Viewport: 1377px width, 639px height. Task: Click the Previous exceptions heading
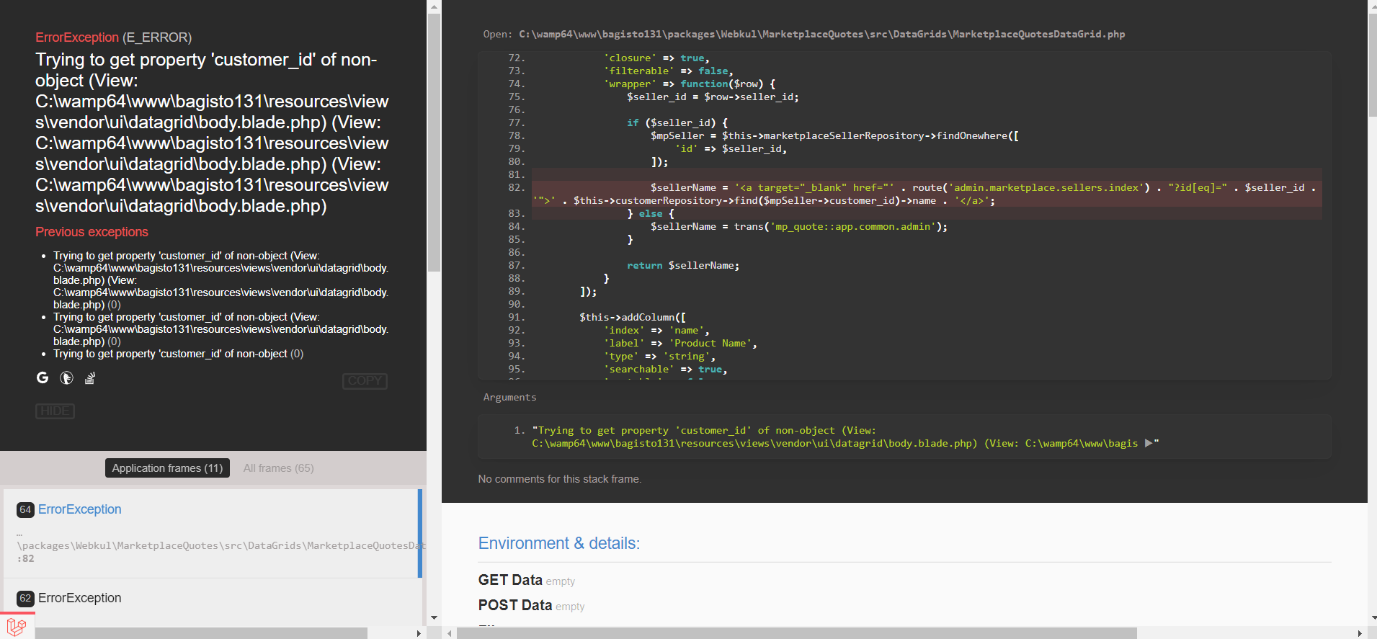(x=92, y=232)
